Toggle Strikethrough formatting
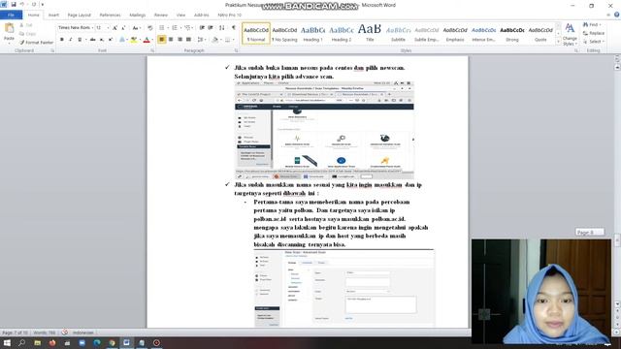This screenshot has height=349, width=621. [x=93, y=40]
